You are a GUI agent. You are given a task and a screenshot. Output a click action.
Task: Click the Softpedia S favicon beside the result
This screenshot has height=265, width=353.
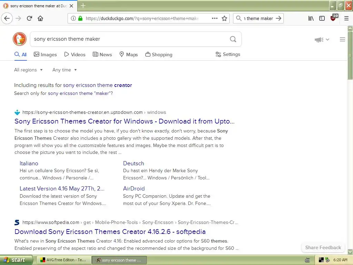click(17, 223)
